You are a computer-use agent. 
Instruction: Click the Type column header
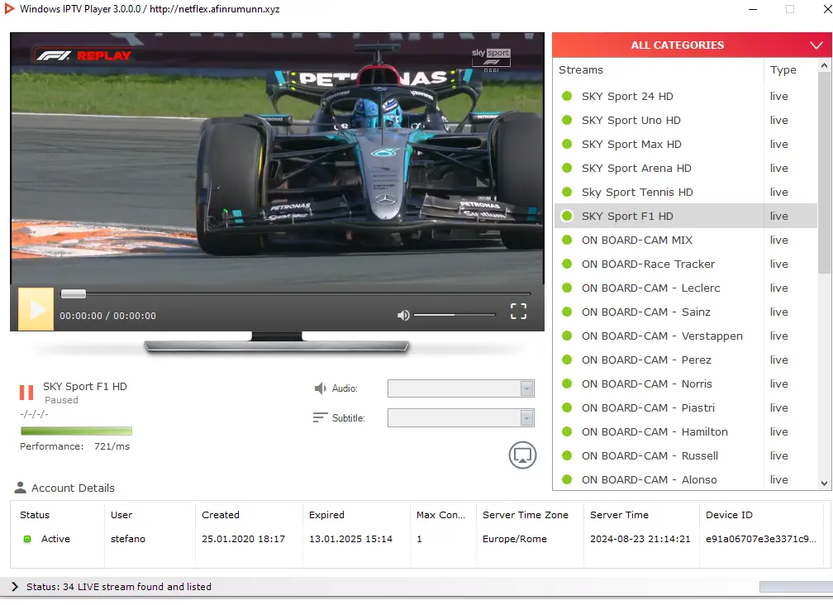coord(783,70)
